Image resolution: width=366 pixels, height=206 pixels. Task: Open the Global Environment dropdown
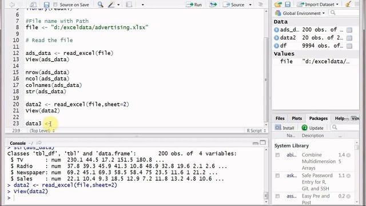tap(300, 13)
